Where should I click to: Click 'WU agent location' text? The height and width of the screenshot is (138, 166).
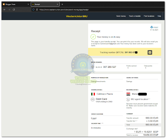pyautogui.click(x=139, y=99)
